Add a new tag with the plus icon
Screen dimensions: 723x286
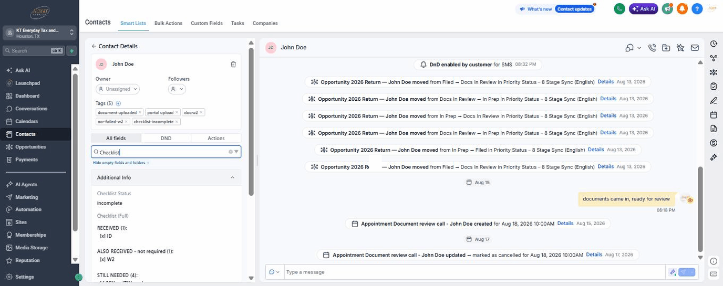pos(118,103)
